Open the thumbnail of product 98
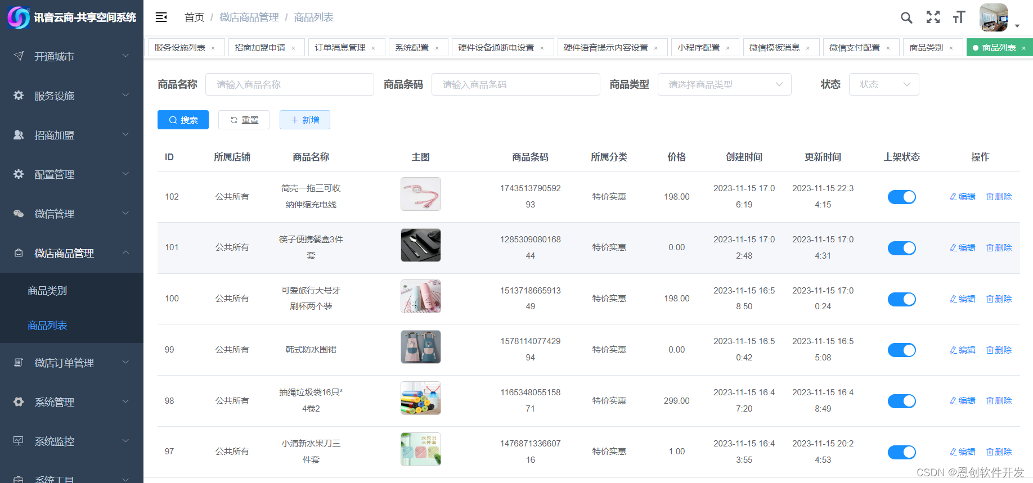The width and height of the screenshot is (1033, 483). 421,398
